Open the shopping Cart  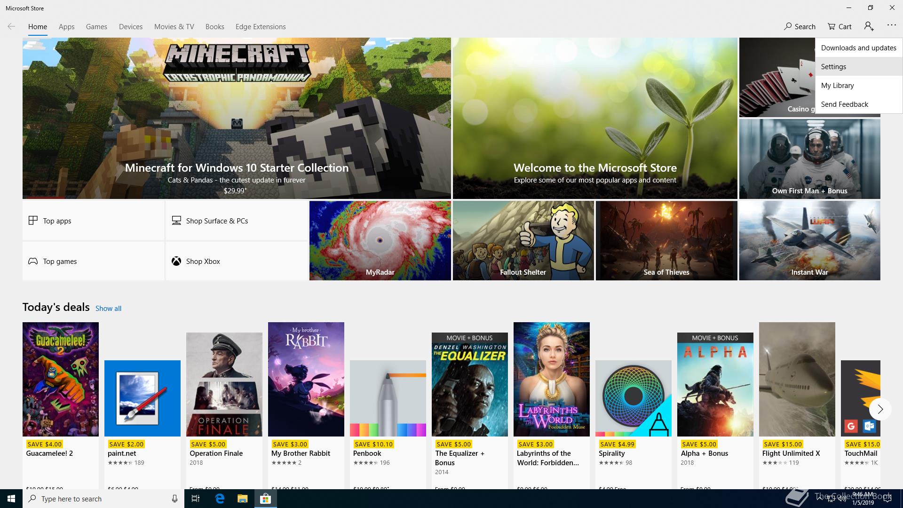pos(840,26)
